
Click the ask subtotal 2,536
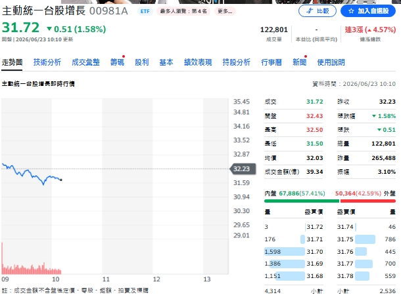(387, 291)
